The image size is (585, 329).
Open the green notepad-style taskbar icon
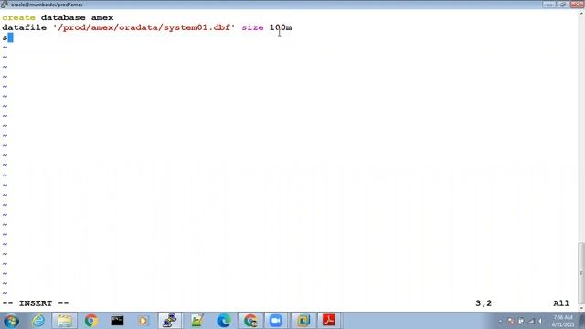[x=197, y=321]
